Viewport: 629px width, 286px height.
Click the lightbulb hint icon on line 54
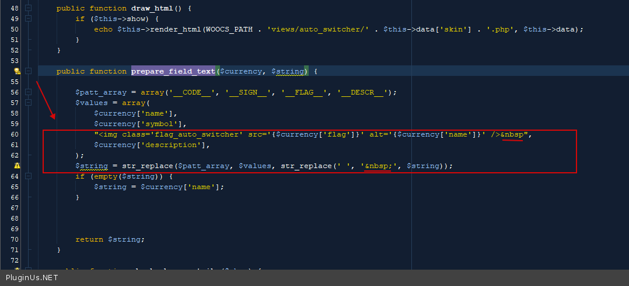coord(17,71)
